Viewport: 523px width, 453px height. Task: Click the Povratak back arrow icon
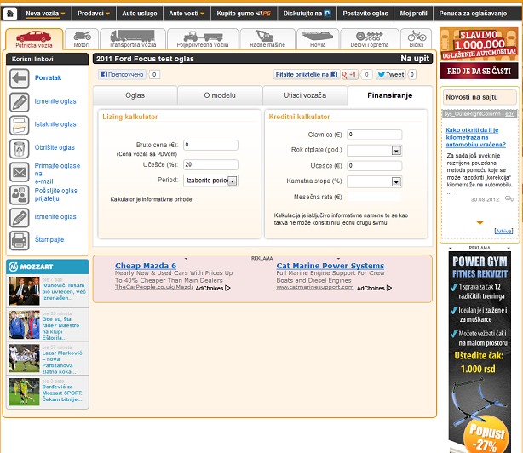pyautogui.click(x=20, y=77)
